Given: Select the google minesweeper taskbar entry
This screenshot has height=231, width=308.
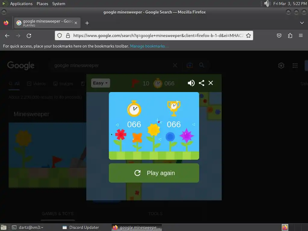Looking at the screenshot, I should pos(137,227).
